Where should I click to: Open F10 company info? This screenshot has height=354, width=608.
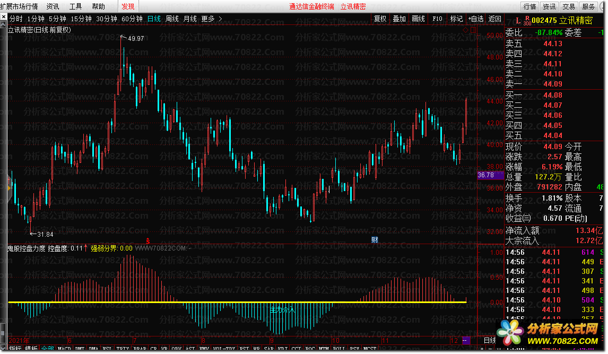(x=437, y=19)
